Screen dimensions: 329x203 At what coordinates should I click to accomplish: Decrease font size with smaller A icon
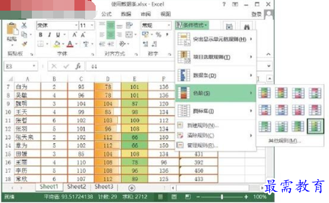(x=83, y=35)
